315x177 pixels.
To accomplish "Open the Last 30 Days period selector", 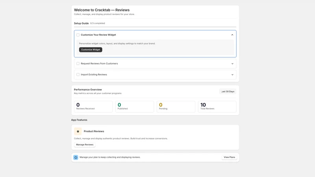I will (228, 92).
